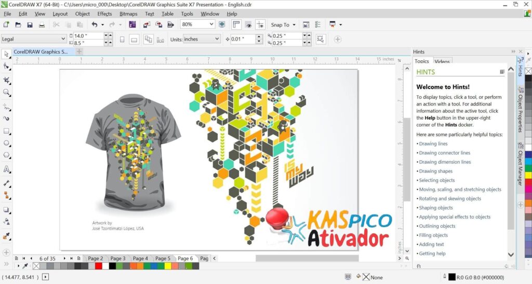Click the Export icon
The width and height of the screenshot is (532, 284).
pos(158,24)
